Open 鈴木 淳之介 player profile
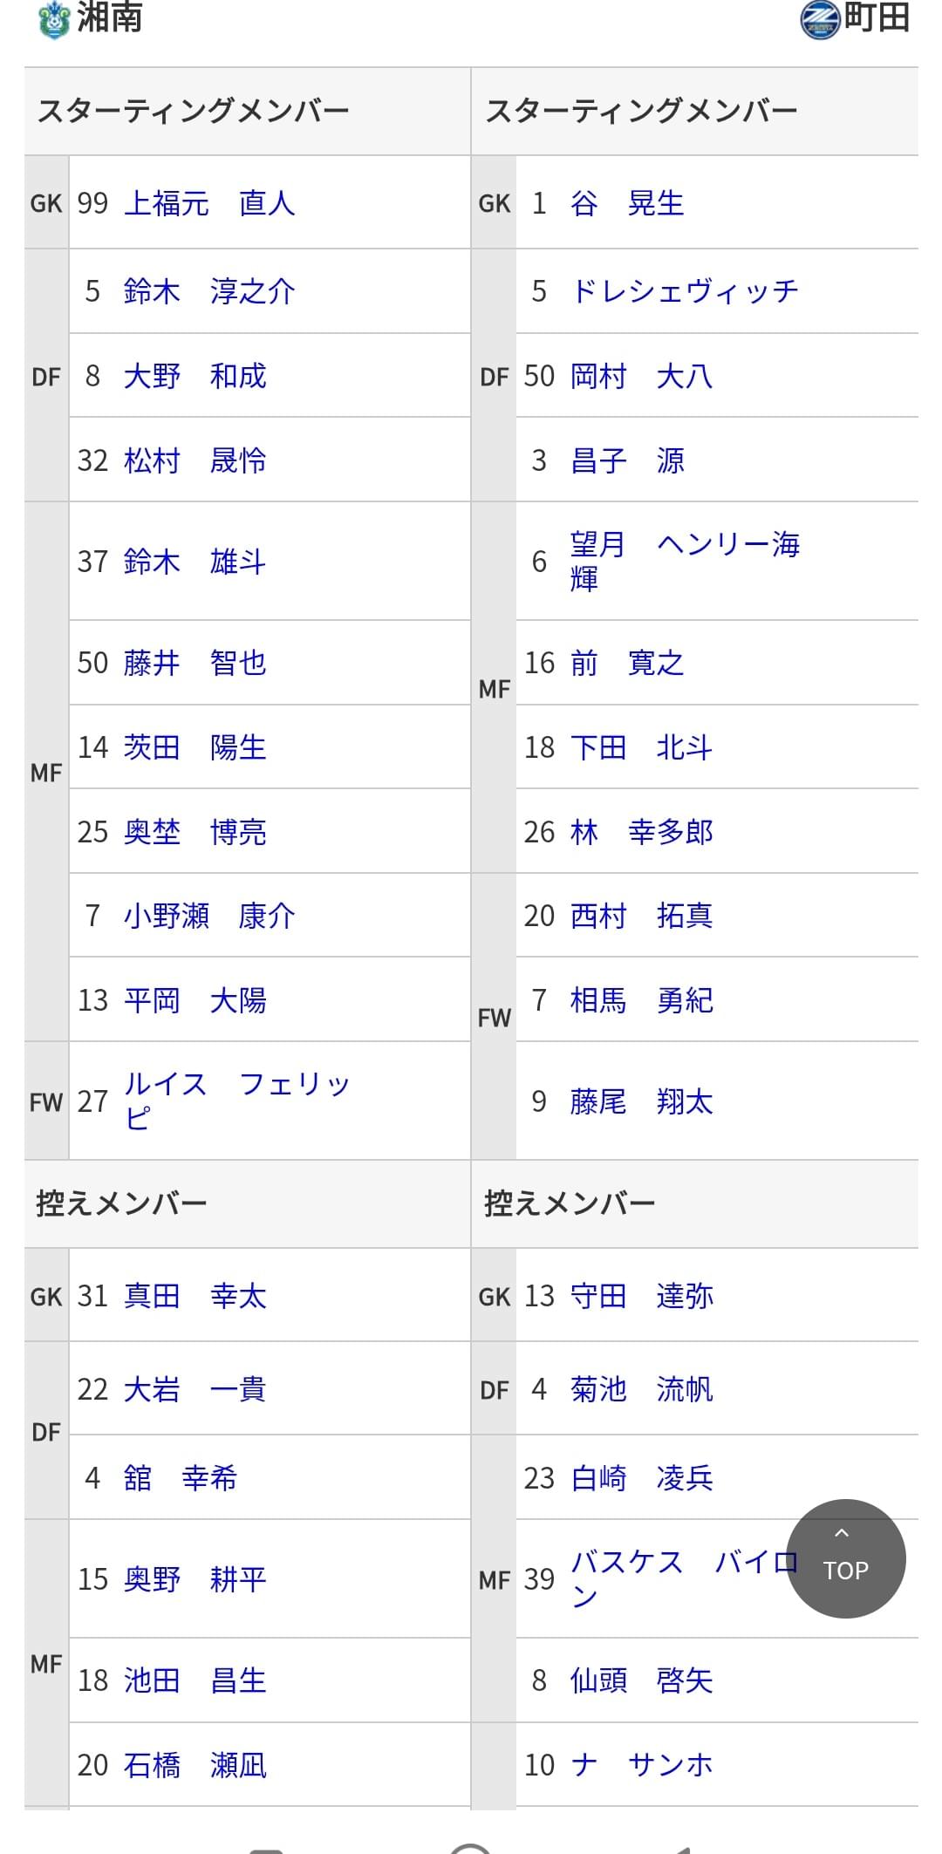Screen dimensions: 942x1854 tap(209, 291)
